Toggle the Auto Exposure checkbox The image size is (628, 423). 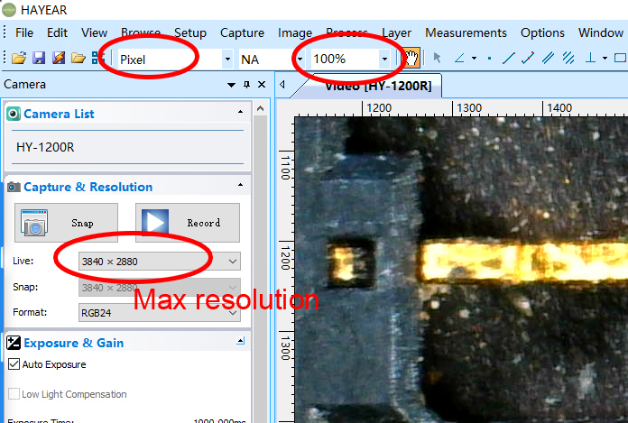click(14, 364)
